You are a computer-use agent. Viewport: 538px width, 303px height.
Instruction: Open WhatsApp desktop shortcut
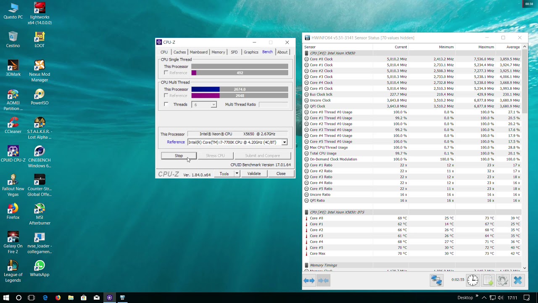click(x=40, y=268)
